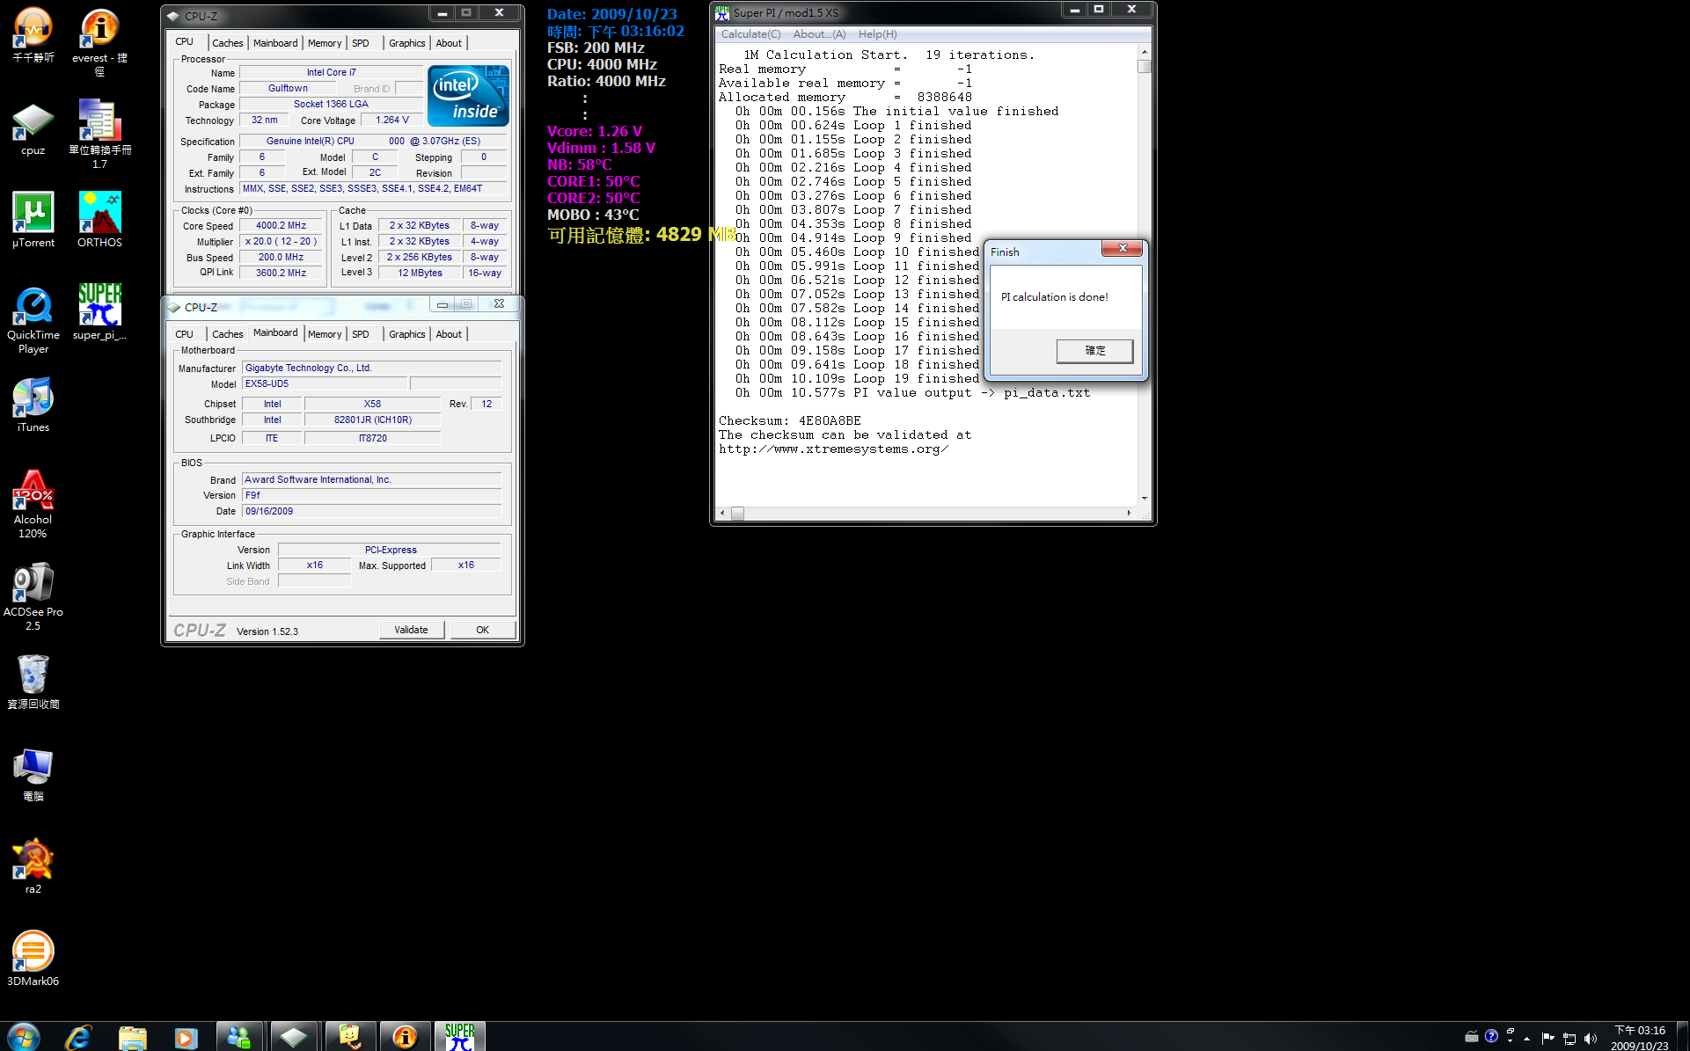Viewport: 1690px width, 1051px height.
Task: Click the keyboard input method tray icon
Action: click(1471, 1036)
